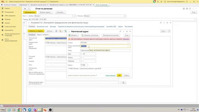The width and height of the screenshot is (199, 112).
Task: Open Банковские счета link in card
Action: point(42,26)
